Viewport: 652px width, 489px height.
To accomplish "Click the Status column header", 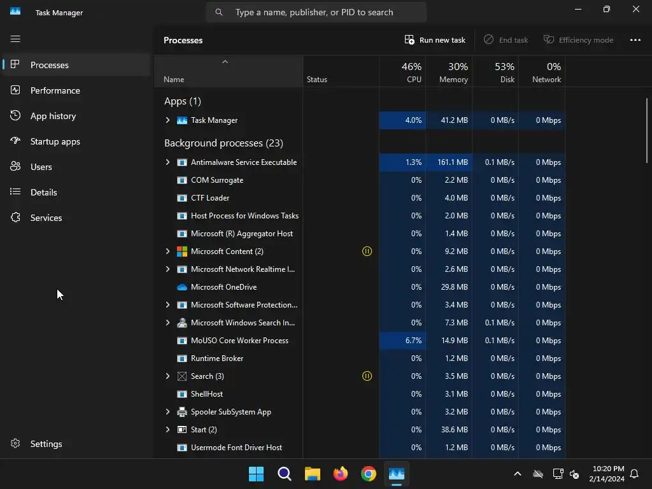I will coord(341,72).
